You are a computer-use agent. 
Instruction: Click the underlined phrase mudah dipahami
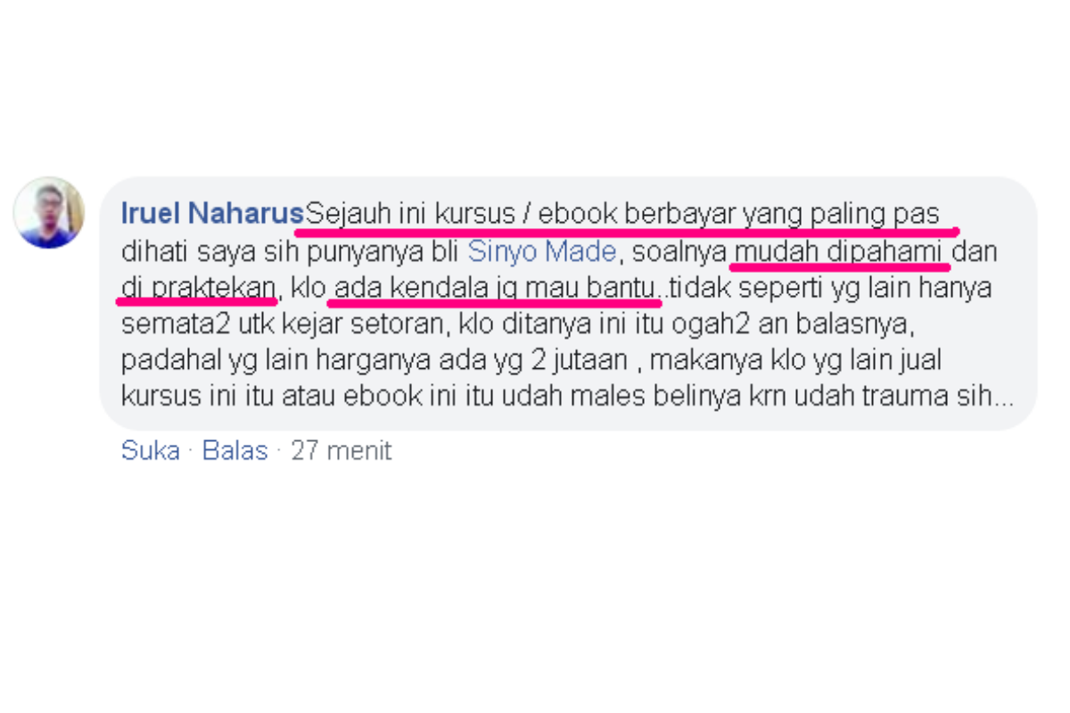[838, 252]
